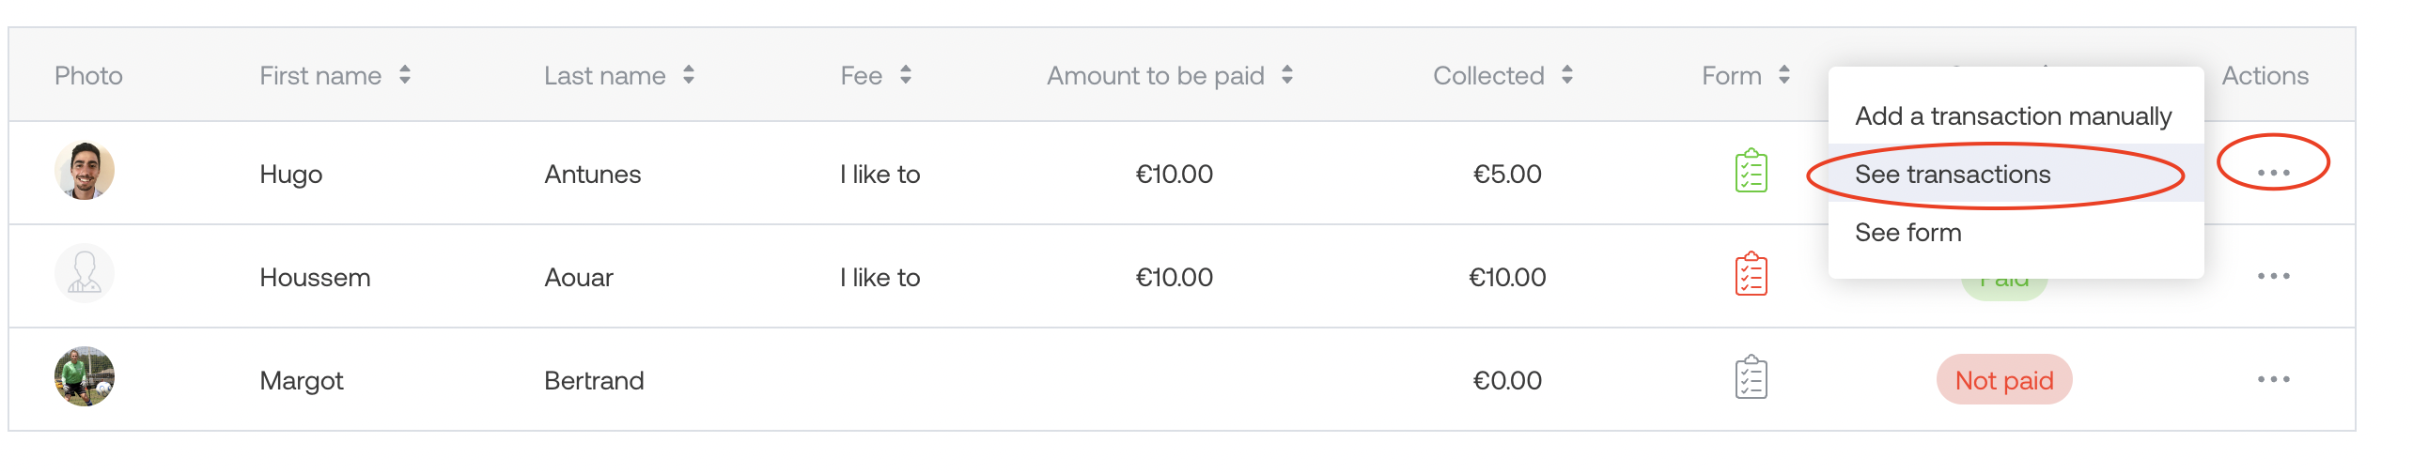2413x473 pixels.
Task: Open Houssem Aouar's red form icon
Action: [1751, 275]
